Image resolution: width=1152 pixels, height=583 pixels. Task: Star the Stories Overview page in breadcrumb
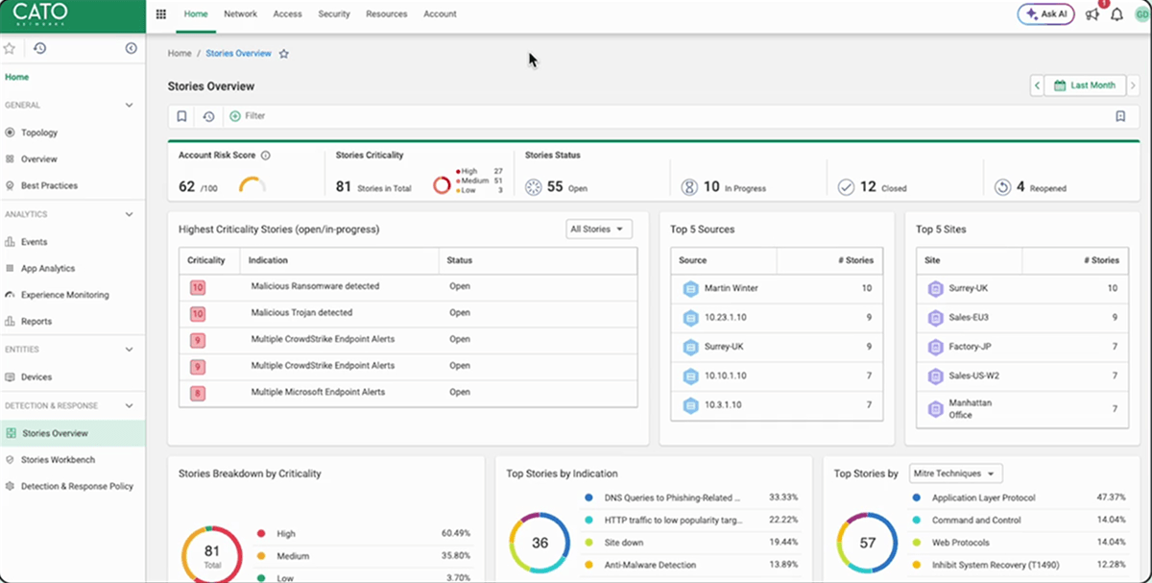click(284, 54)
